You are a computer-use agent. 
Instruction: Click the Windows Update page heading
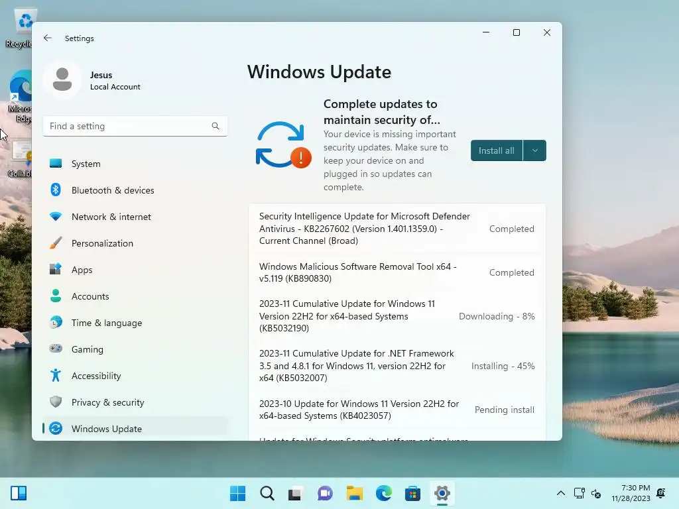click(319, 72)
